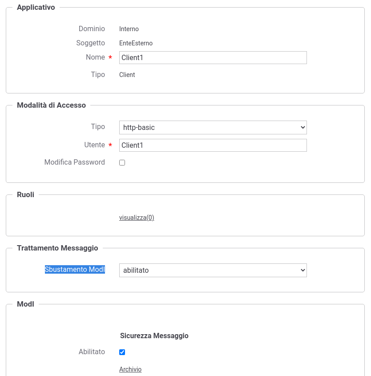This screenshot has height=376, width=371.
Task: Click the EnteEsterno soggetto value
Action: pyautogui.click(x=136, y=43)
